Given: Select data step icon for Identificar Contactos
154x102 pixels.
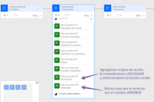Looking at the screenshot, I should point(57,43).
